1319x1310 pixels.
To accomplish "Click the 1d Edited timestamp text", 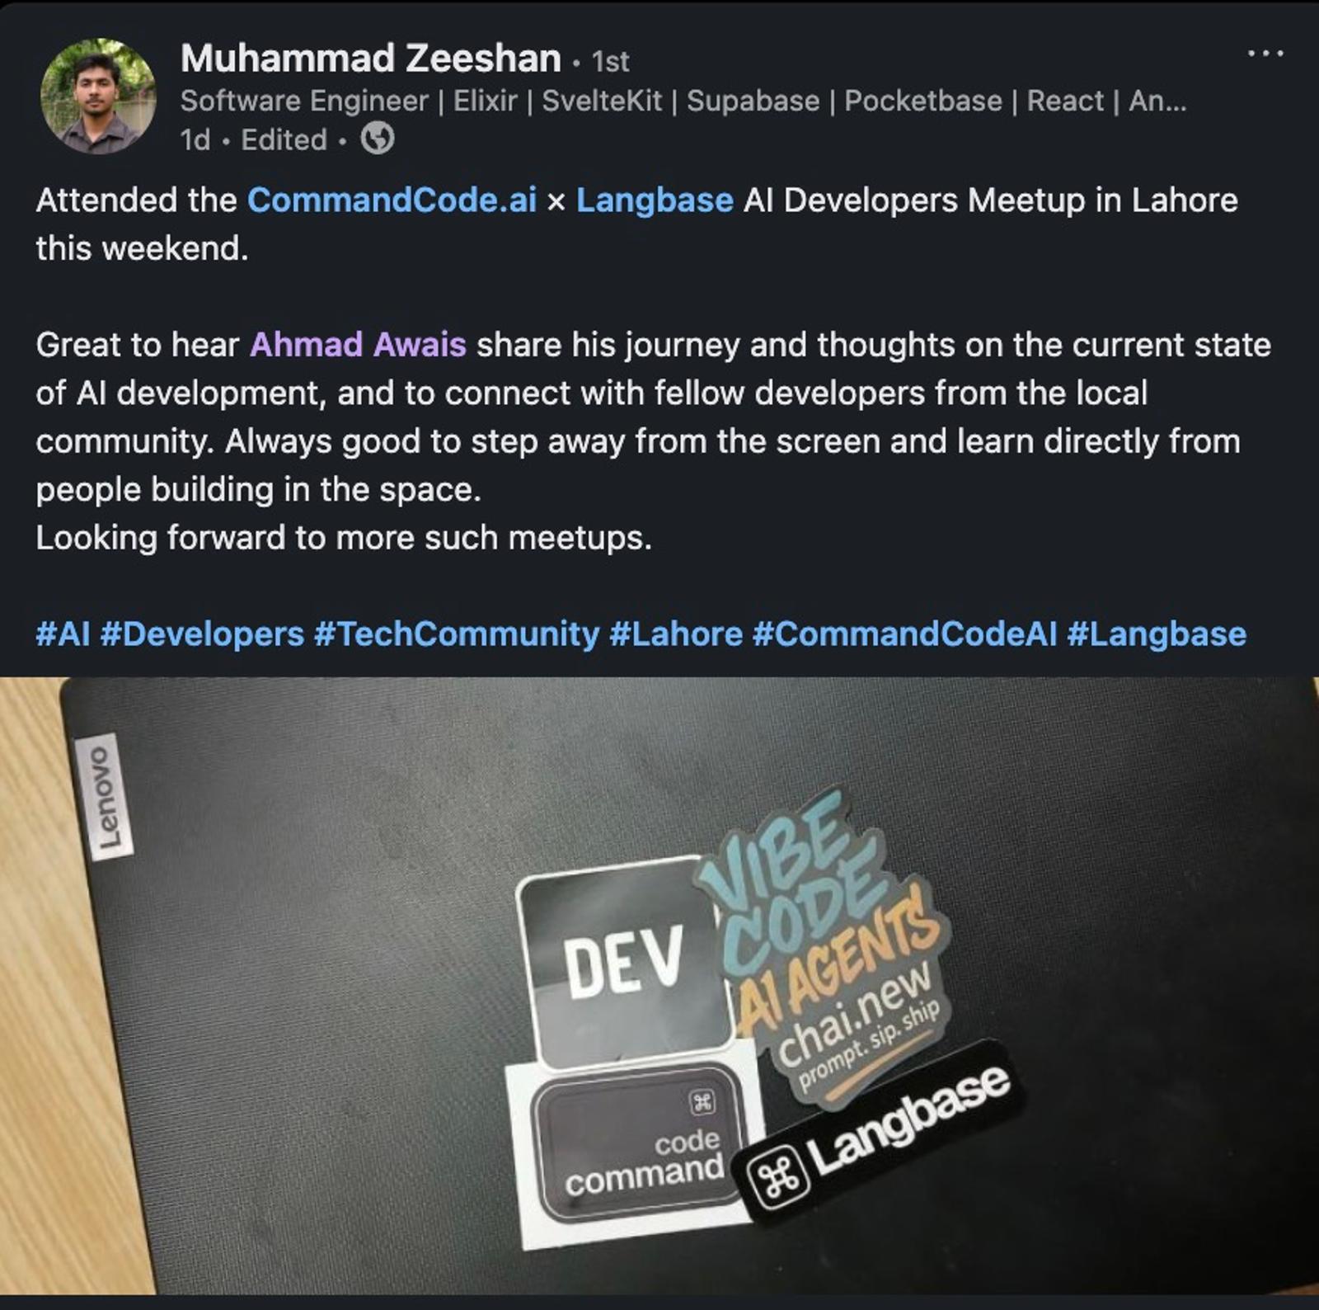I will (x=254, y=139).
